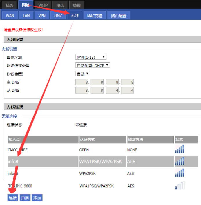Expand the 网络连接类型 DHCP dropdown

[93, 65]
